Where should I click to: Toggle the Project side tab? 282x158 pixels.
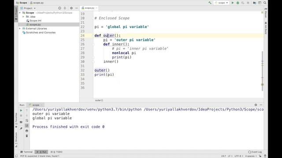click(x=16, y=14)
